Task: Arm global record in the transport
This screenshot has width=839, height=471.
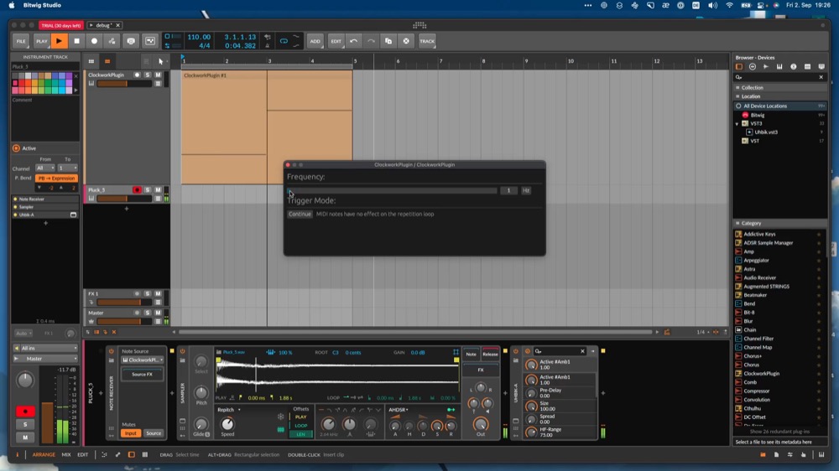Action: pos(94,41)
